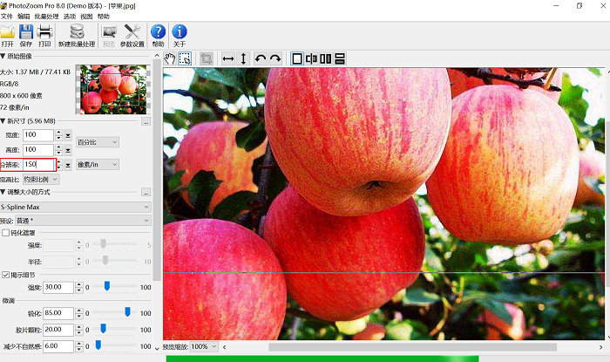Open the 文件 menu
This screenshot has width=610, height=362.
point(7,17)
